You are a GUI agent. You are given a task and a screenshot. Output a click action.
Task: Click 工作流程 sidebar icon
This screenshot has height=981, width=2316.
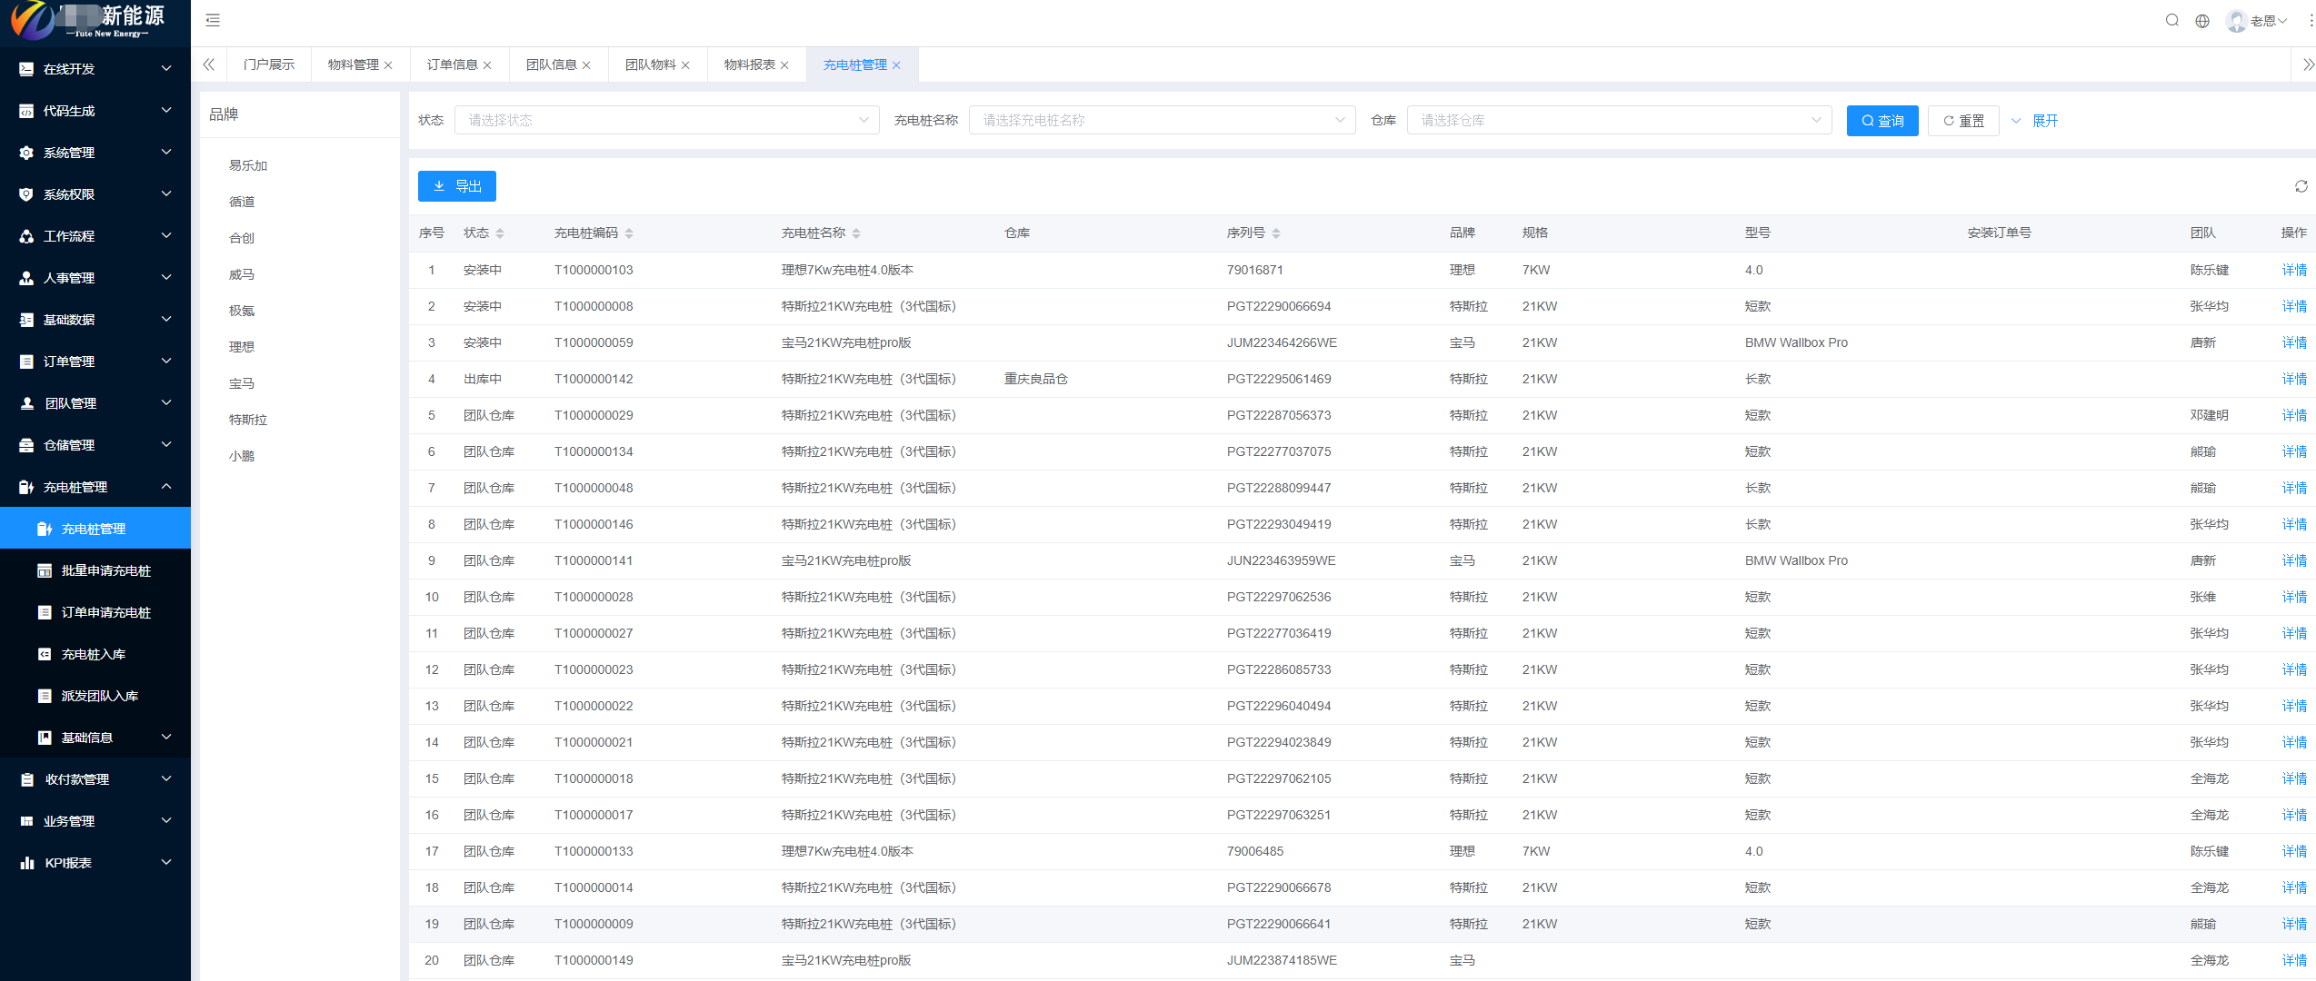coord(26,236)
